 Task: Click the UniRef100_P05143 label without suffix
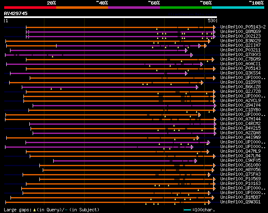[x=240, y=69]
